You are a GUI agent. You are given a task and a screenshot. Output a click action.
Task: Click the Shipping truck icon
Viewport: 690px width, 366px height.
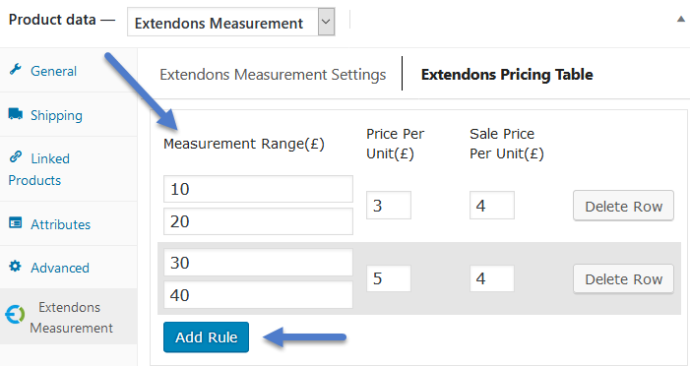[x=16, y=114]
